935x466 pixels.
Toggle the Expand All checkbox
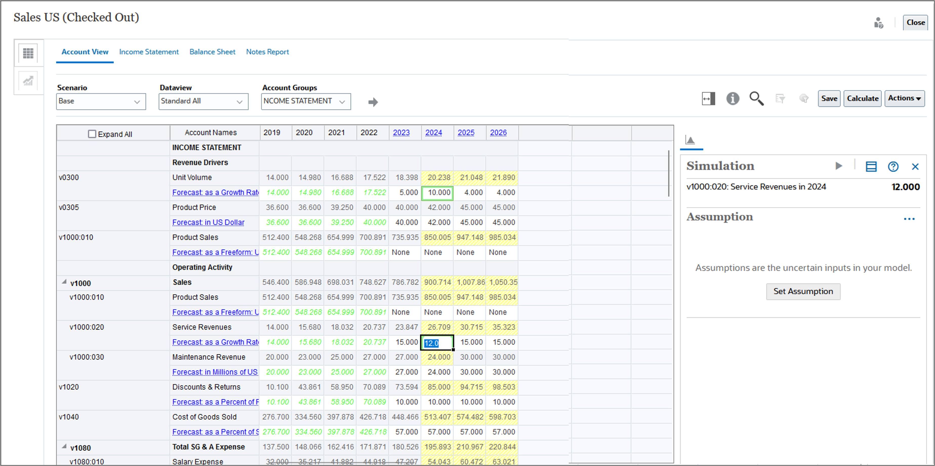click(x=92, y=134)
